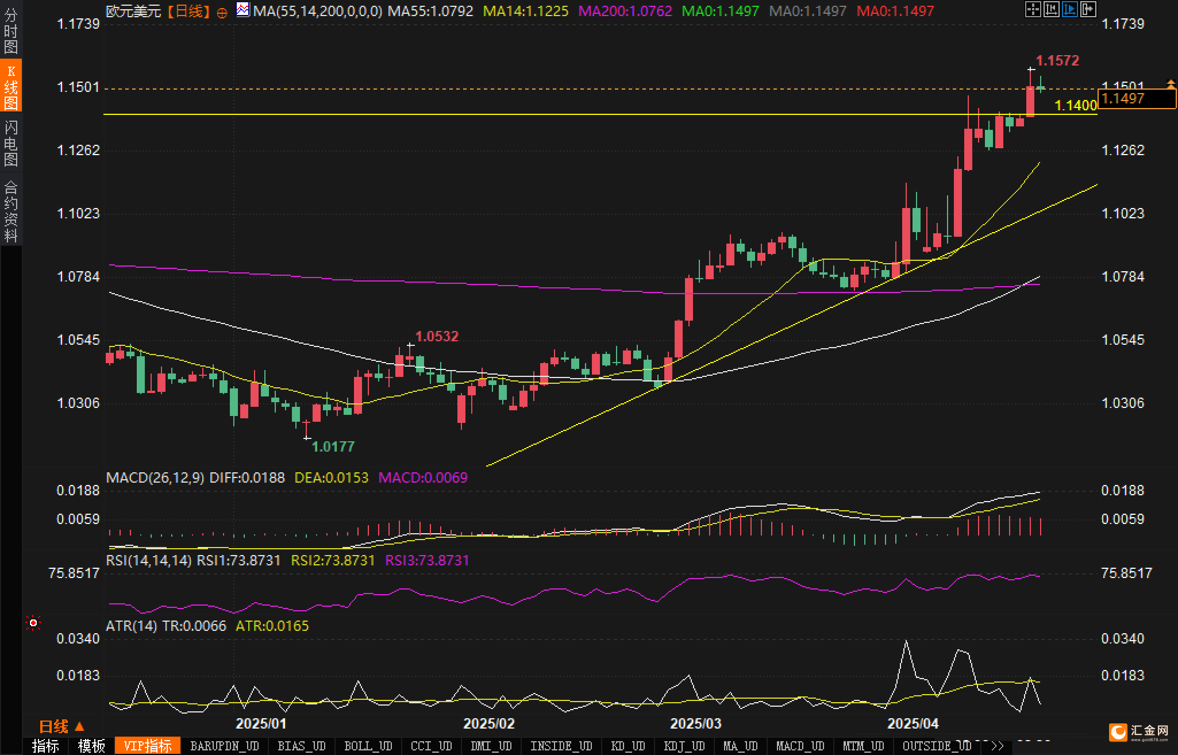Click the orange double-arrow above price label
The width and height of the screenshot is (1178, 755).
pyautogui.click(x=1171, y=84)
